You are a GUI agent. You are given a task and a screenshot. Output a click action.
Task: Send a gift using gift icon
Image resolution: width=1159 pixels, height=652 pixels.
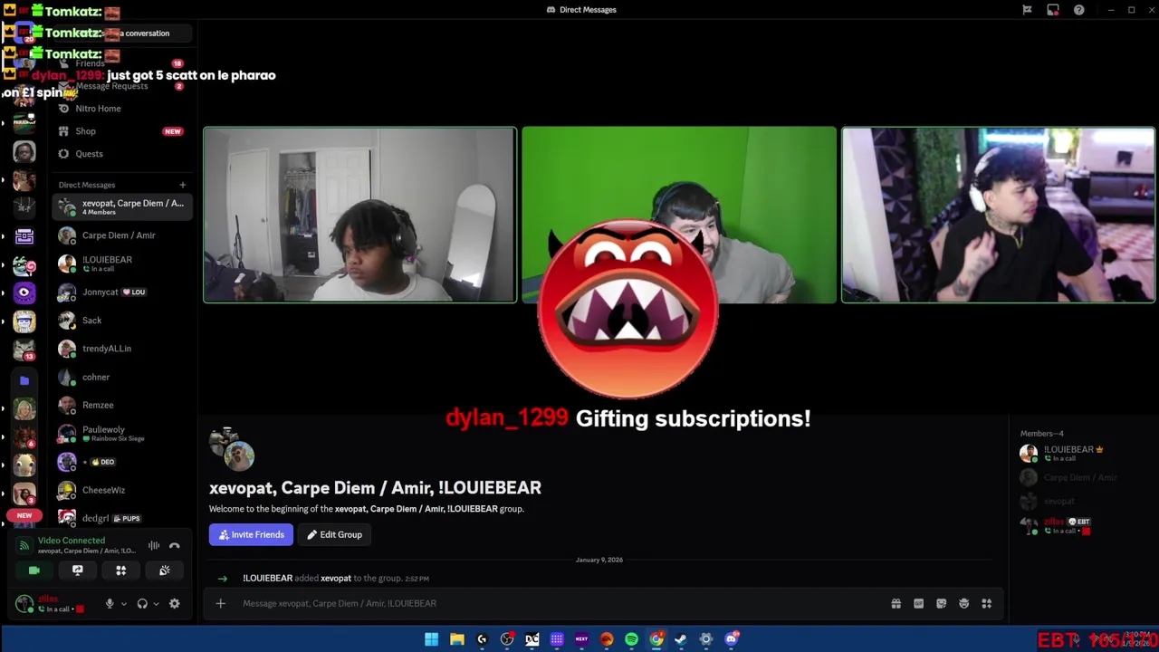896,603
